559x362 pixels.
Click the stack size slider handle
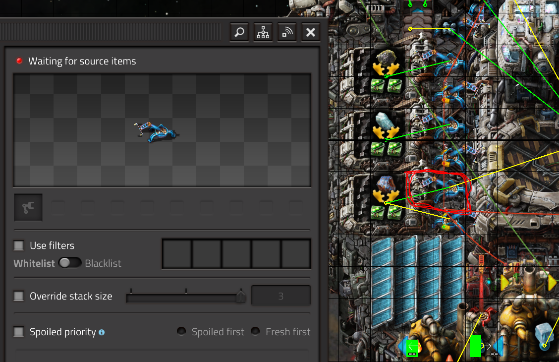[241, 296]
